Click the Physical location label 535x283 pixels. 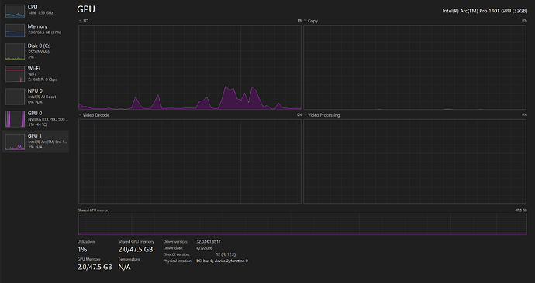(x=177, y=261)
